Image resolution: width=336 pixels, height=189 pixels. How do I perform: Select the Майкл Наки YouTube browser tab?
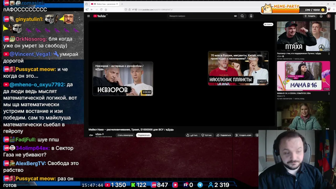[x=104, y=4]
